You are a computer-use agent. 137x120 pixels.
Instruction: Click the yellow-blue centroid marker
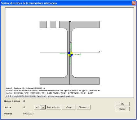pyautogui.click(x=70, y=54)
